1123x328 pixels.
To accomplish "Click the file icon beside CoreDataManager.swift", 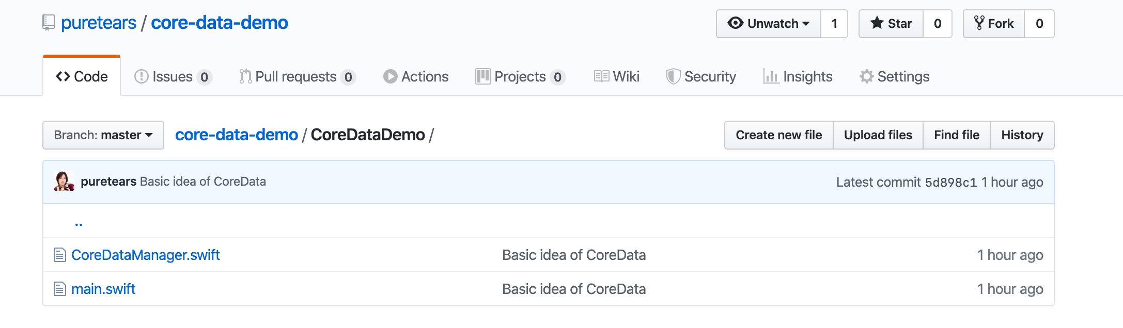I will [60, 255].
